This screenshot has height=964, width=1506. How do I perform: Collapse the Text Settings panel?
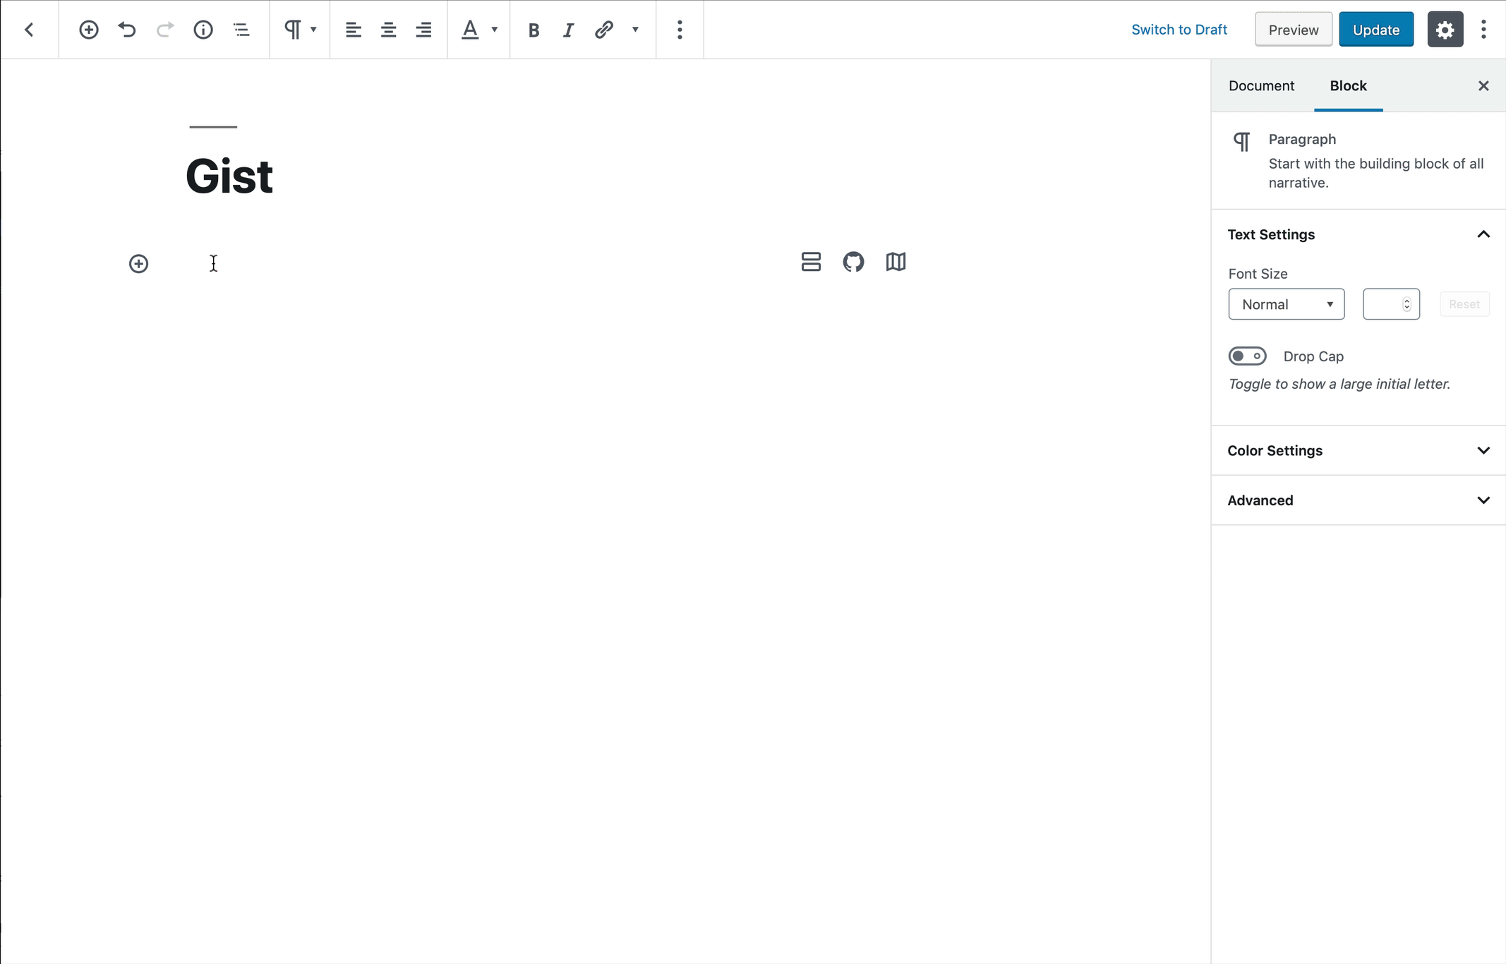pos(1359,234)
